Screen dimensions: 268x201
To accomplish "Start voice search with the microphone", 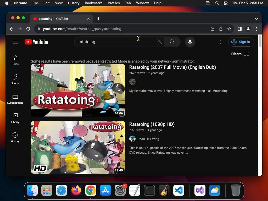I will click(190, 42).
